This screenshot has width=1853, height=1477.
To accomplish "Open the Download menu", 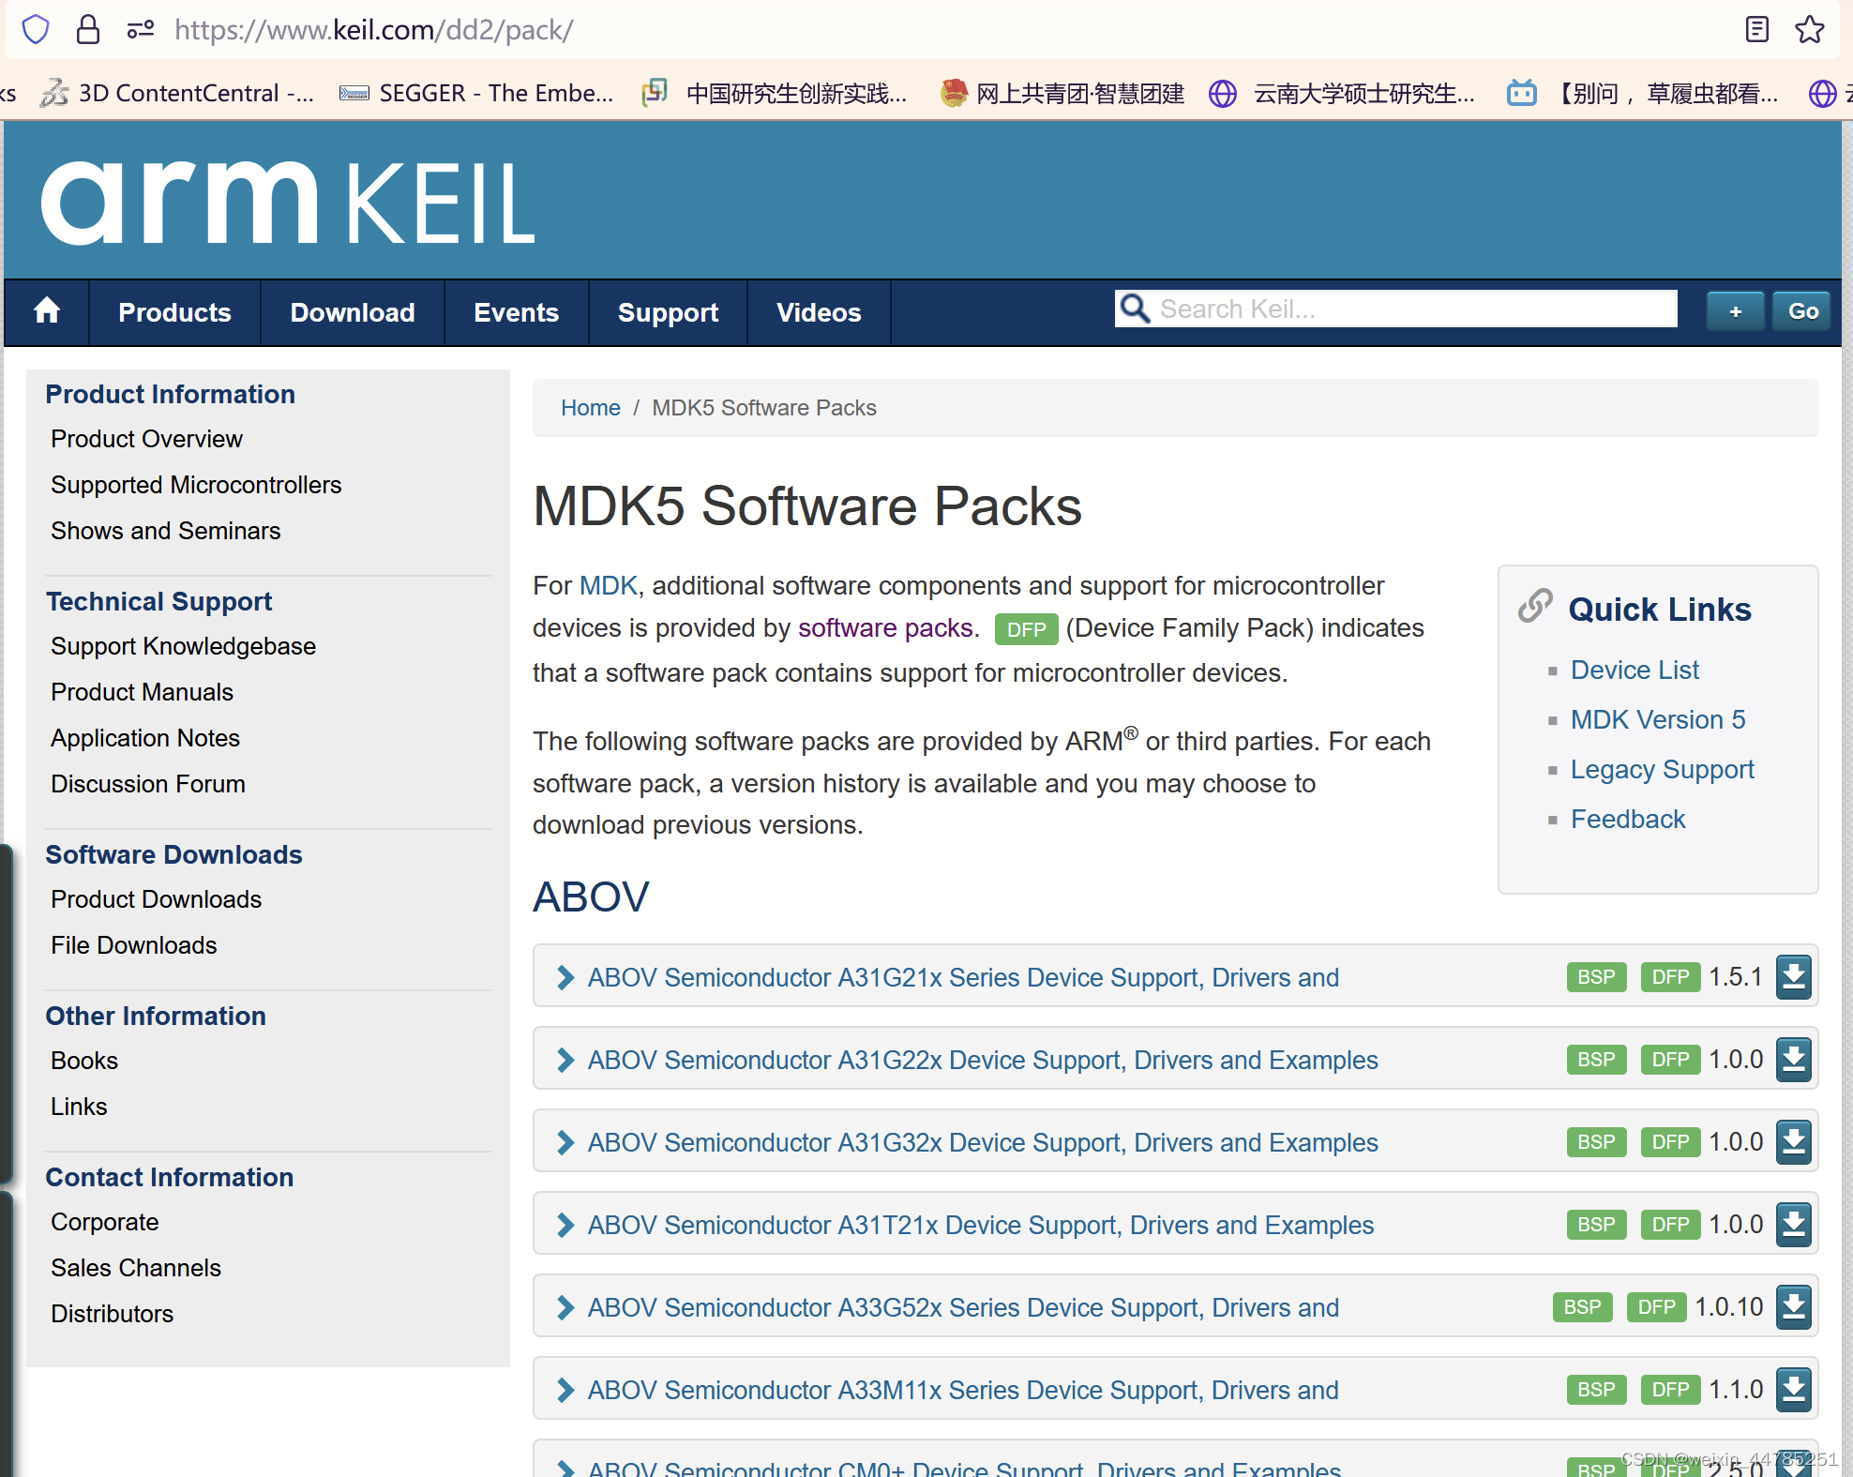I will point(353,312).
